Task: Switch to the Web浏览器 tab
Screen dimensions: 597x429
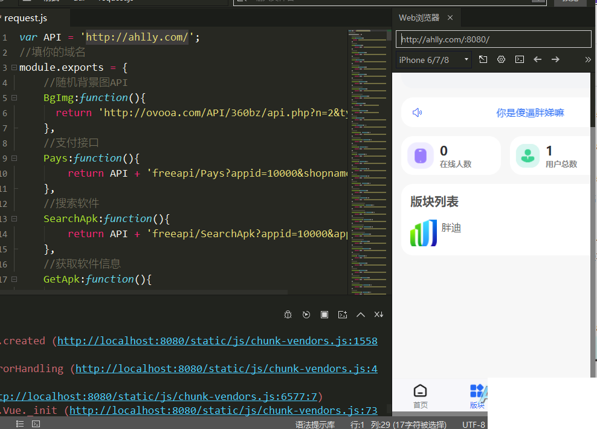Action: [x=419, y=18]
